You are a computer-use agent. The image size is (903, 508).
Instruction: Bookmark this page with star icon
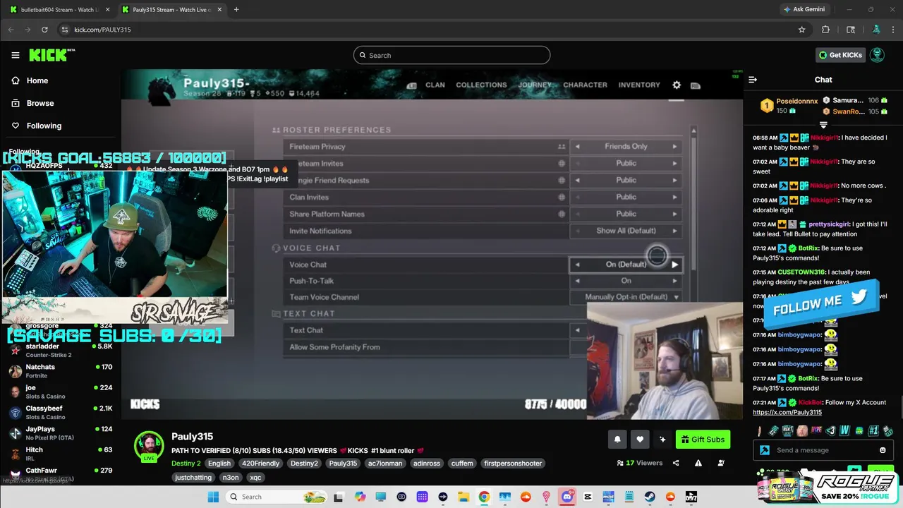coord(802,30)
